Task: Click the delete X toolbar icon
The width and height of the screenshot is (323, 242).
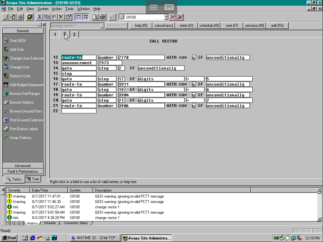Action: click(x=61, y=17)
